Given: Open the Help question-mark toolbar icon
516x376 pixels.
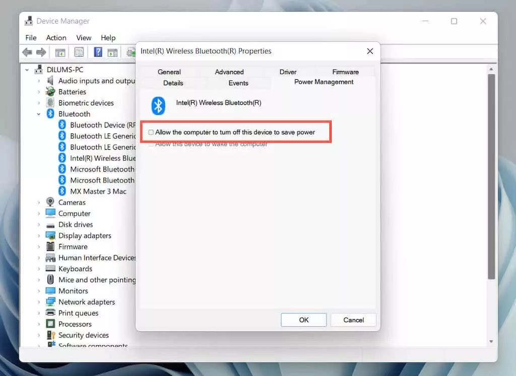Looking at the screenshot, I should (98, 52).
